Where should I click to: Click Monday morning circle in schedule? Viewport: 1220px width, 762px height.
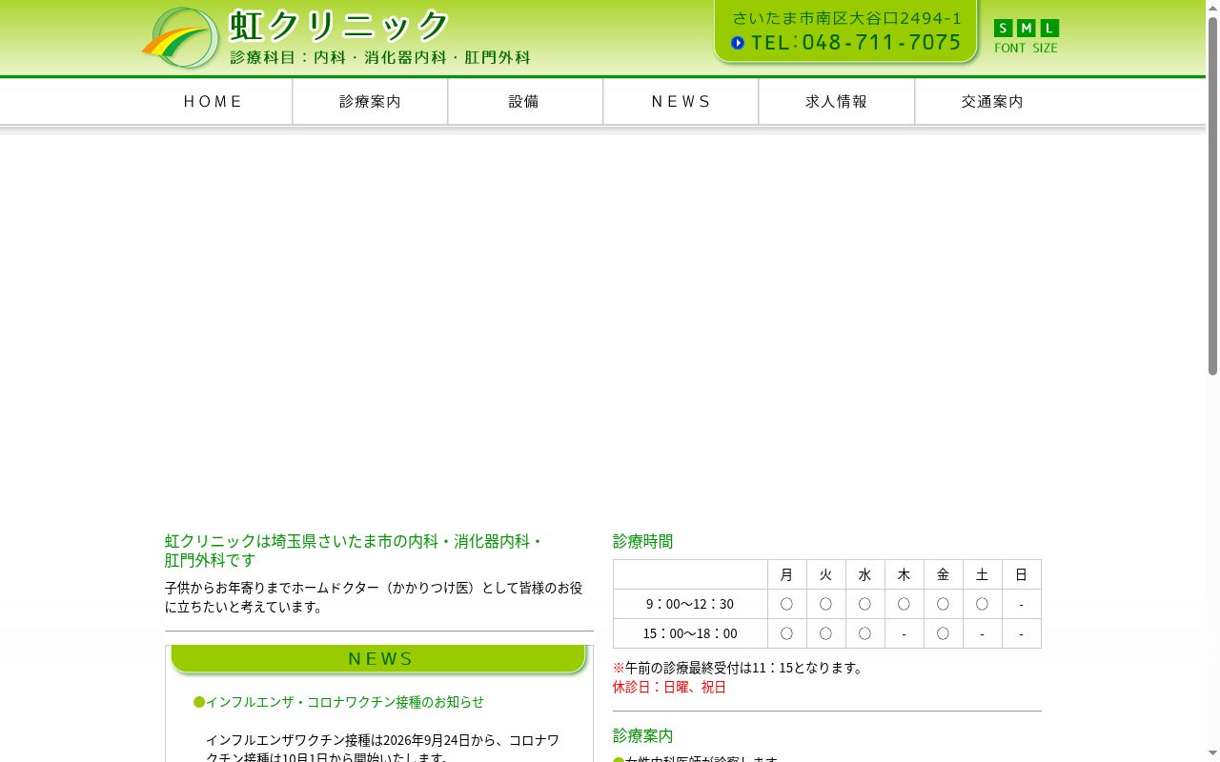[x=787, y=604]
